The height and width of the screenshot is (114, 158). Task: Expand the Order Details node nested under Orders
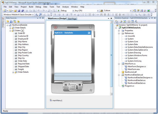coord(13,72)
